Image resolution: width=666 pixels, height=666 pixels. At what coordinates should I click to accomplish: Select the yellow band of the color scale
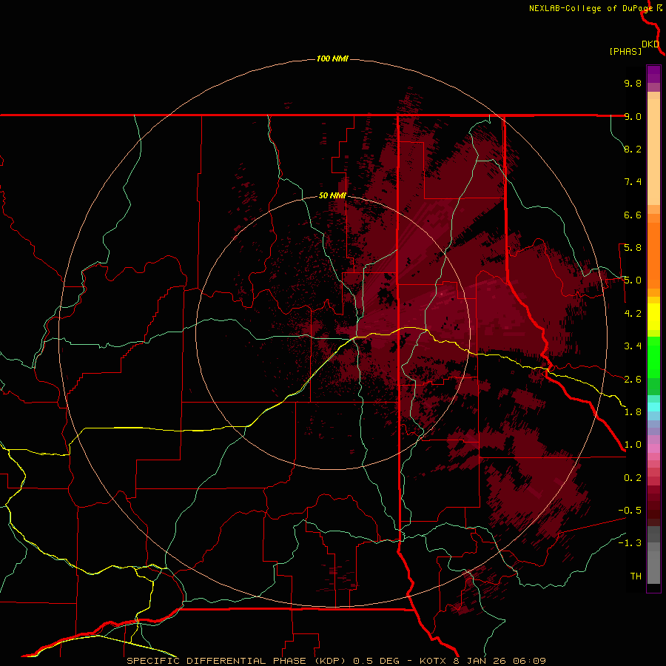click(653, 317)
